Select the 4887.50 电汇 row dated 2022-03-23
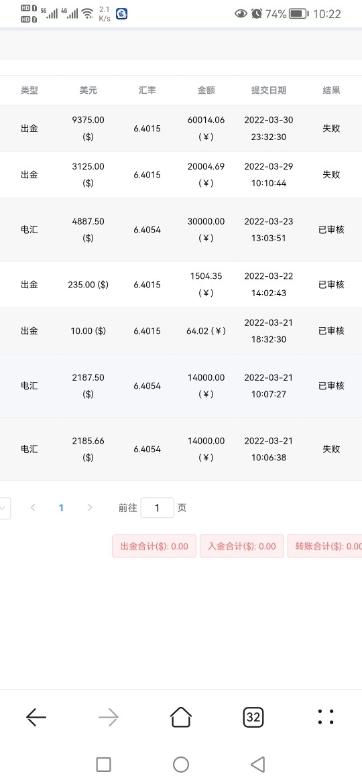362x784 pixels. coord(181,229)
